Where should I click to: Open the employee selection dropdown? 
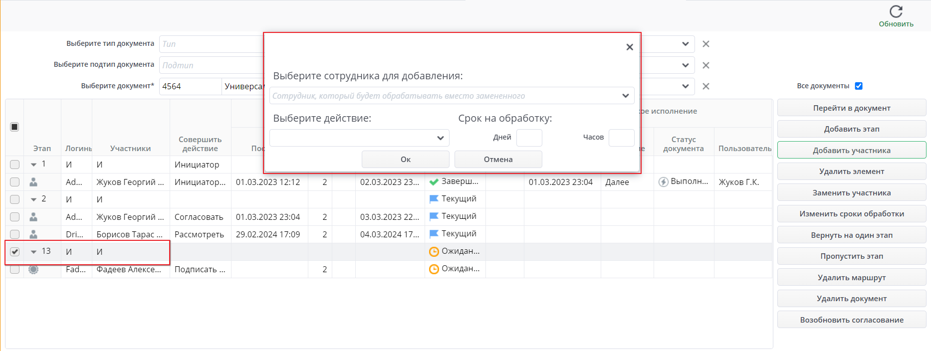[x=625, y=96]
